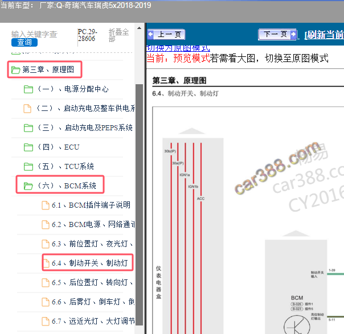Click the 6.4、制动开关、制动灯 subtitle text

click(185, 93)
